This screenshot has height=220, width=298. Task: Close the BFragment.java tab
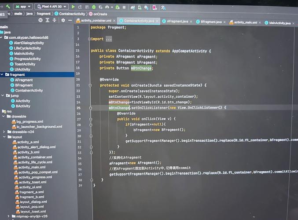coord(224,22)
